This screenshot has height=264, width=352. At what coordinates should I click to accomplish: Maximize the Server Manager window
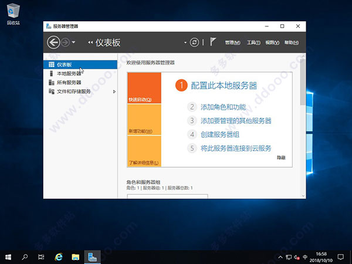tap(282, 26)
